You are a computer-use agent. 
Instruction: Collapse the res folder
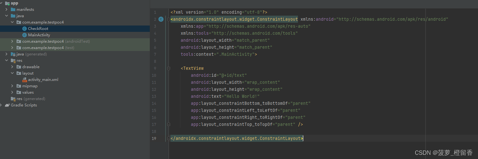coord(7,61)
